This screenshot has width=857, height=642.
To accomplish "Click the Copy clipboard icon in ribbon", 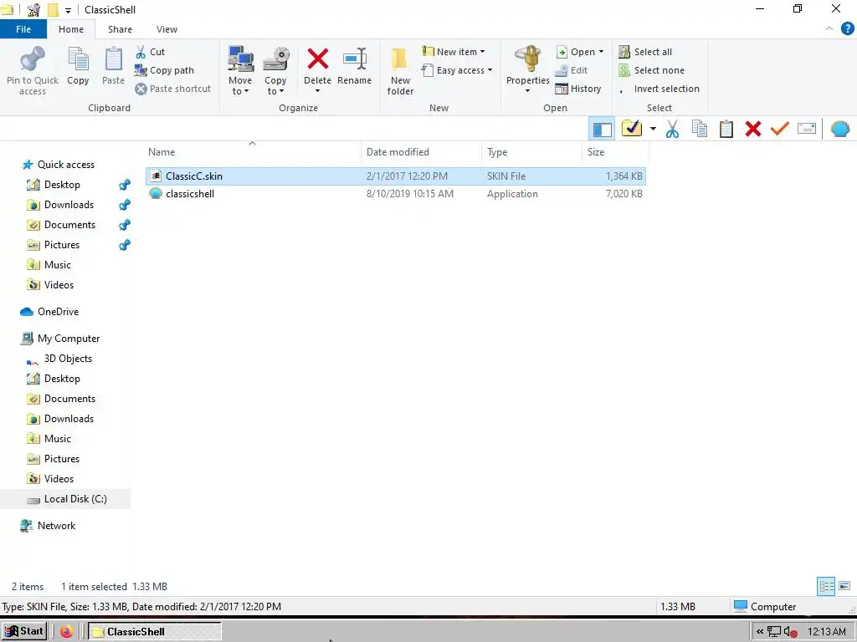I will tap(78, 59).
